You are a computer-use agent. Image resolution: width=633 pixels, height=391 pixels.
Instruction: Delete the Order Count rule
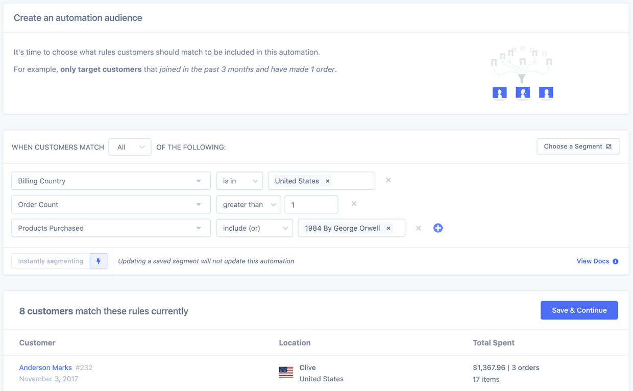click(x=354, y=204)
